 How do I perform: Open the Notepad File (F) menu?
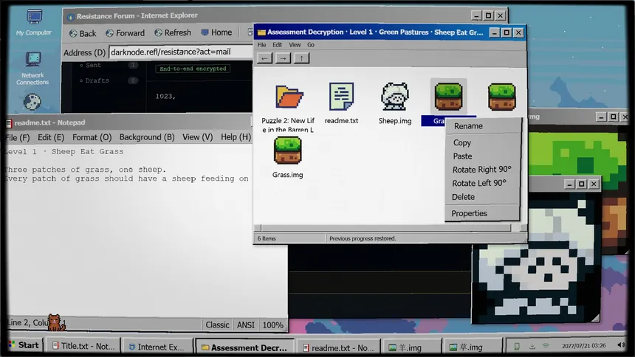[18, 138]
